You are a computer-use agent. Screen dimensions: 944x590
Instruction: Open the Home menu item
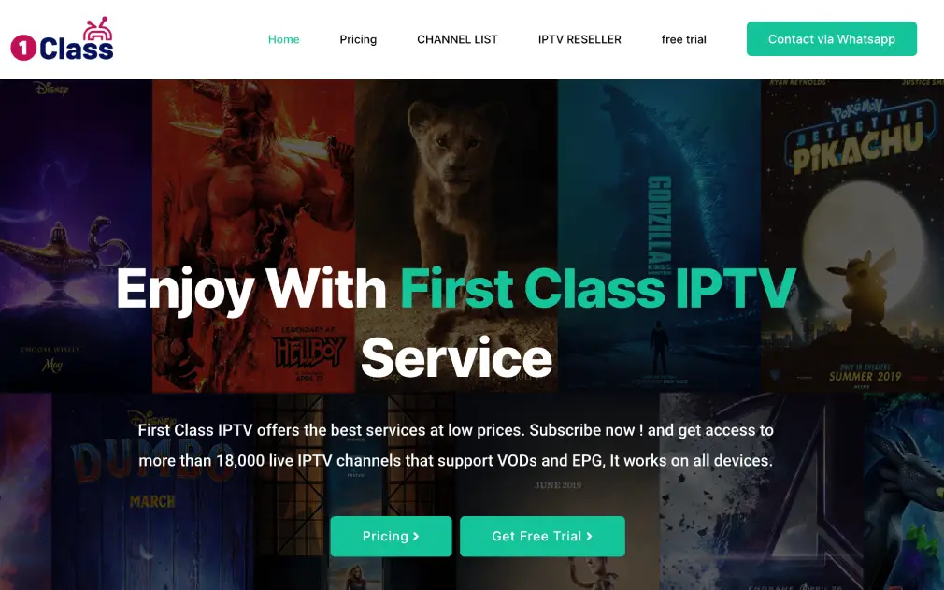[283, 39]
